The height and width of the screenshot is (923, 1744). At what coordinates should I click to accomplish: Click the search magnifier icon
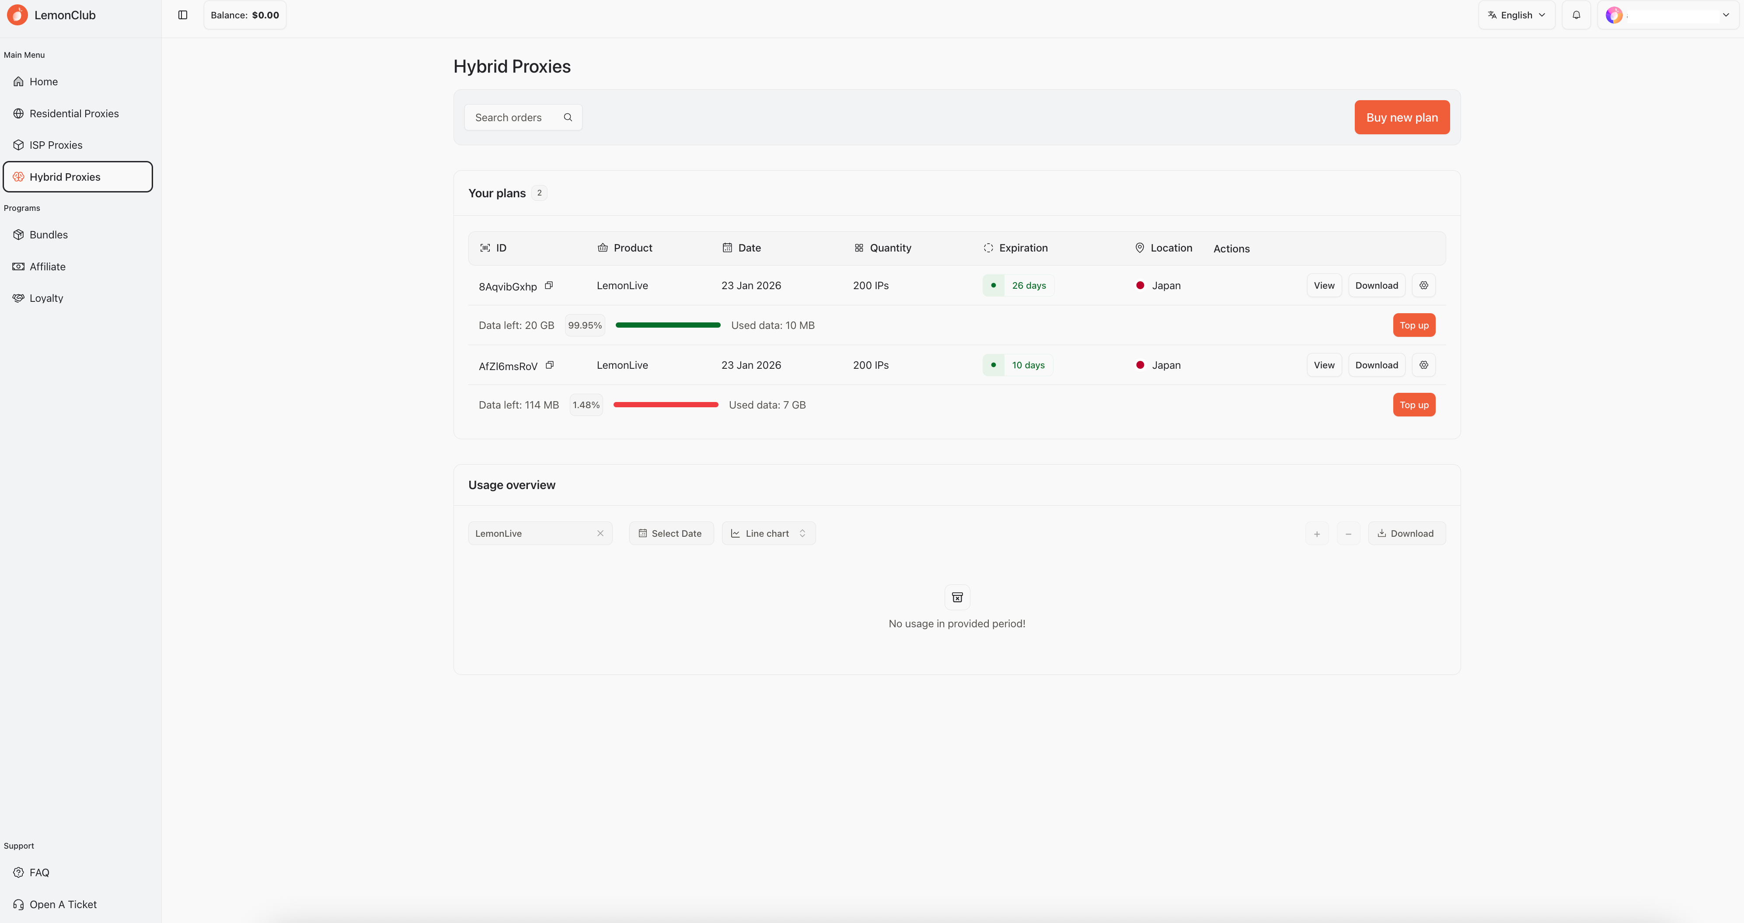tap(568, 117)
